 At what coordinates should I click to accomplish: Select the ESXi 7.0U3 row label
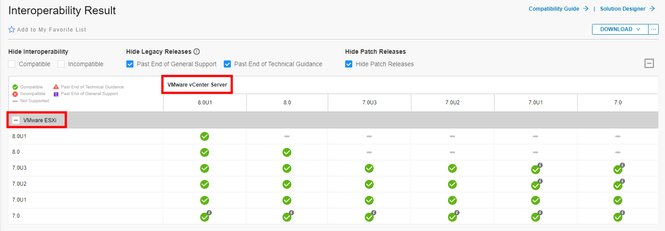(x=19, y=168)
